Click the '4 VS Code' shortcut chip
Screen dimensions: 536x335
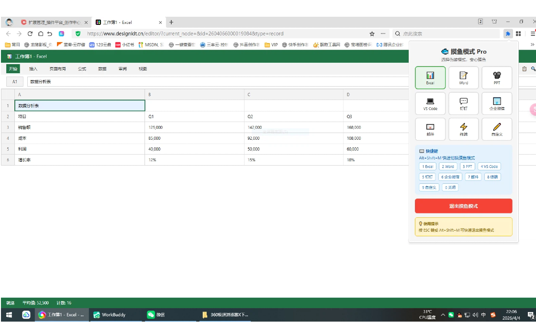[489, 167]
